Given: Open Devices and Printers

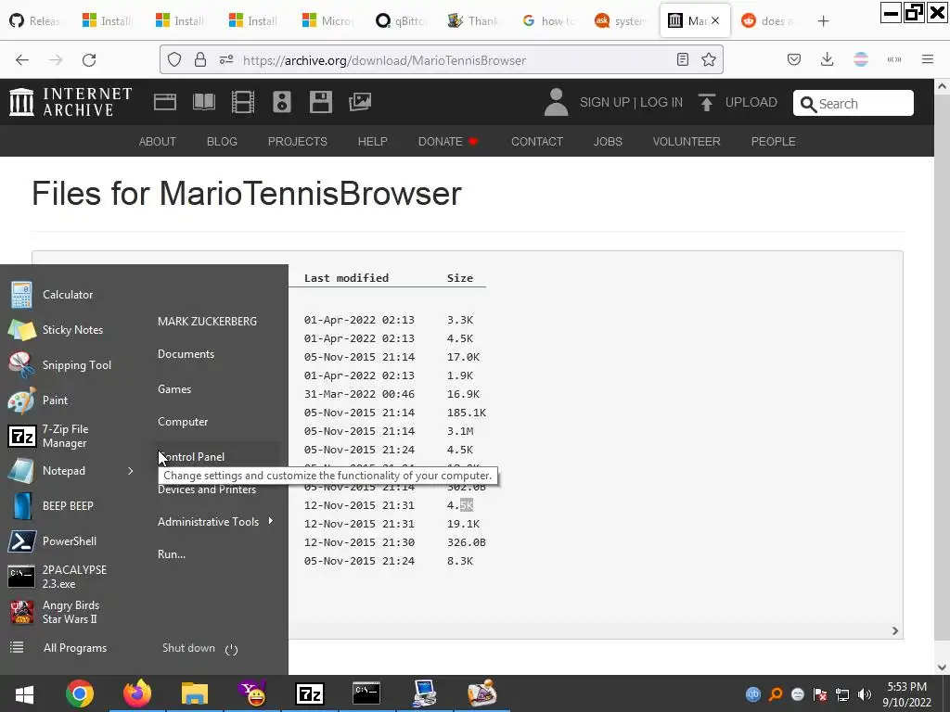Looking at the screenshot, I should click(207, 489).
